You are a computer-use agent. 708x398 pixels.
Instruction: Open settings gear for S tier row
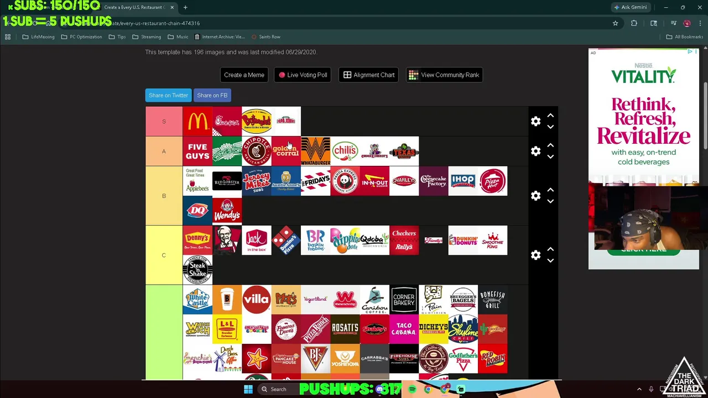535,121
